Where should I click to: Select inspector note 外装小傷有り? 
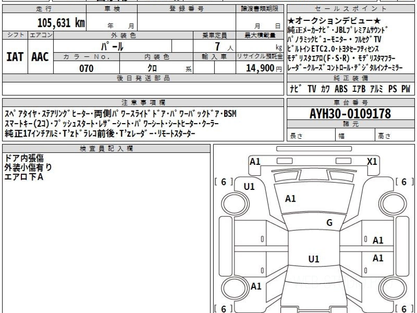point(28,168)
